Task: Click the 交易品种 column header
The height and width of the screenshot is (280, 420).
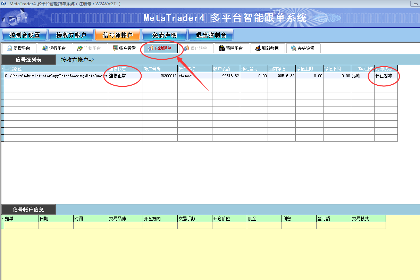Action: [x=125, y=219]
